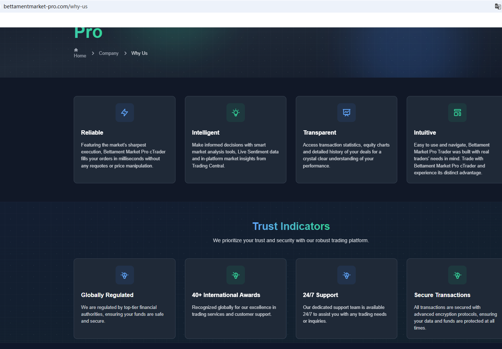The height and width of the screenshot is (349, 502).
Task: Click the chevron between Home and Company
Action: tap(93, 53)
